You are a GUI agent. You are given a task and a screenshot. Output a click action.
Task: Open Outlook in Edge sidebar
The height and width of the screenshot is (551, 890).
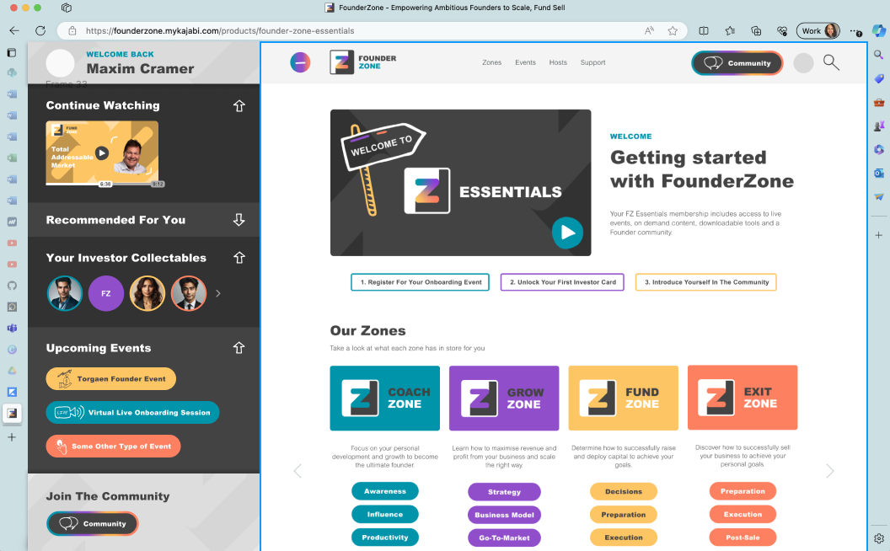point(879,173)
